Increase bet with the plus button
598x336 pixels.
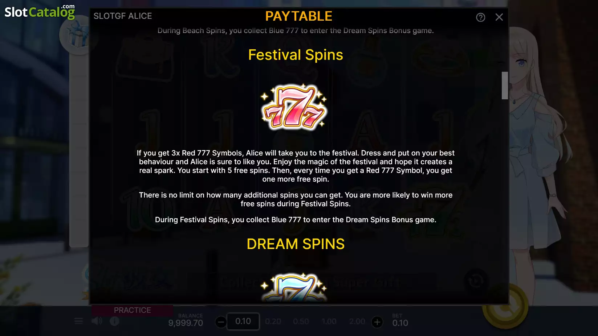377,322
